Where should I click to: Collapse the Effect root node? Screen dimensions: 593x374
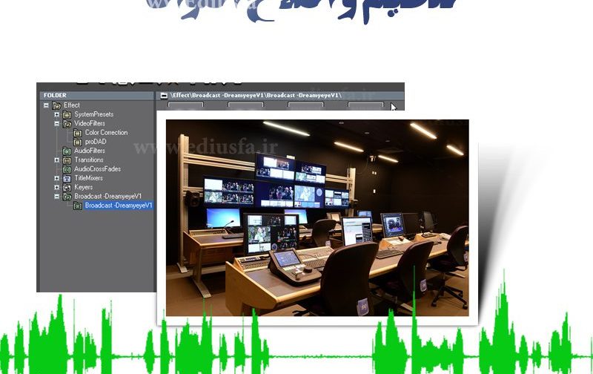(46, 105)
